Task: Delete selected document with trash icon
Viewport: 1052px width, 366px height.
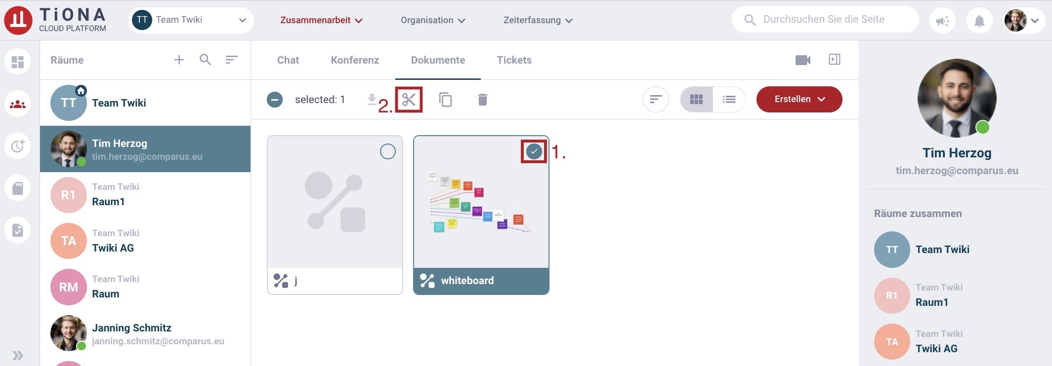Action: coord(483,100)
